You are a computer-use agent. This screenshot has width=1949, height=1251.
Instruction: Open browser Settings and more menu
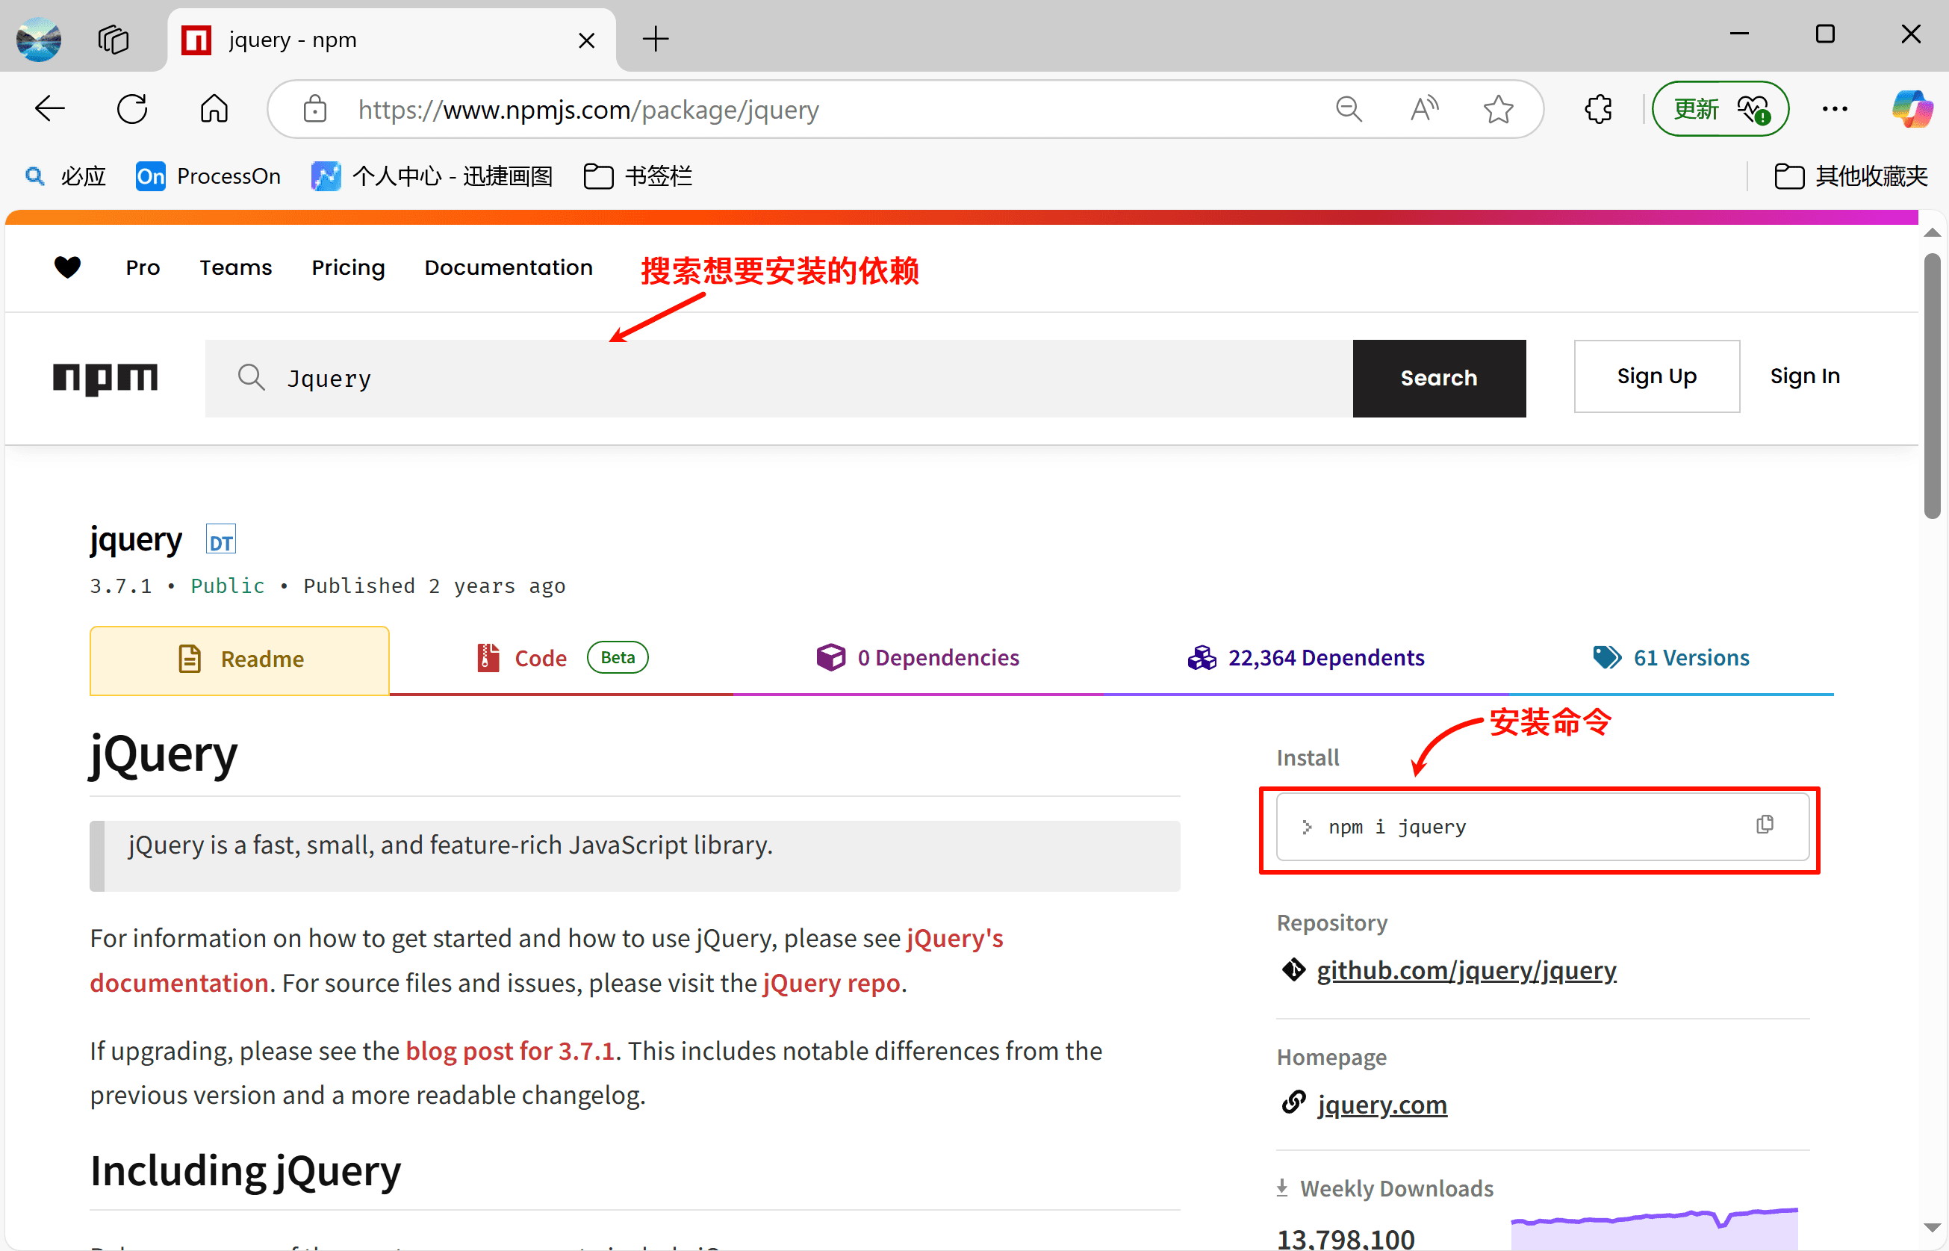pos(1835,109)
